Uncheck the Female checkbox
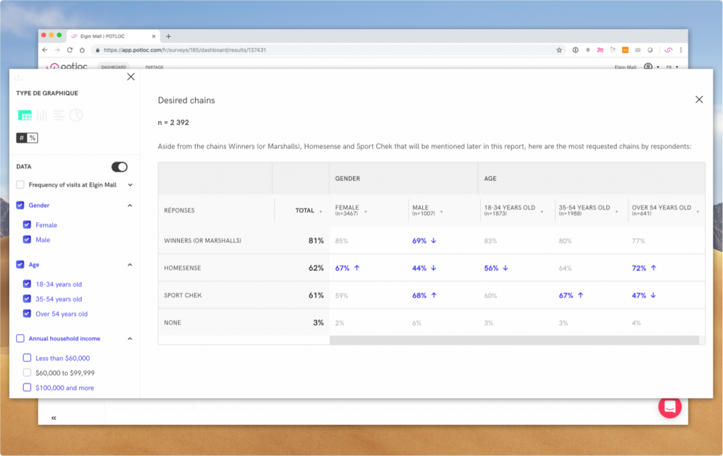The image size is (723, 456). pos(28,225)
